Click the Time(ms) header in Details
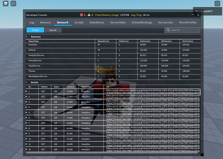The image size is (223, 159). coord(70,87)
